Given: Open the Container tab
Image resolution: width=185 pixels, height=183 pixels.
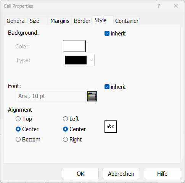Looking at the screenshot, I should (x=127, y=21).
